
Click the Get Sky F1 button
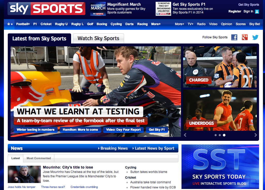pos(157,130)
